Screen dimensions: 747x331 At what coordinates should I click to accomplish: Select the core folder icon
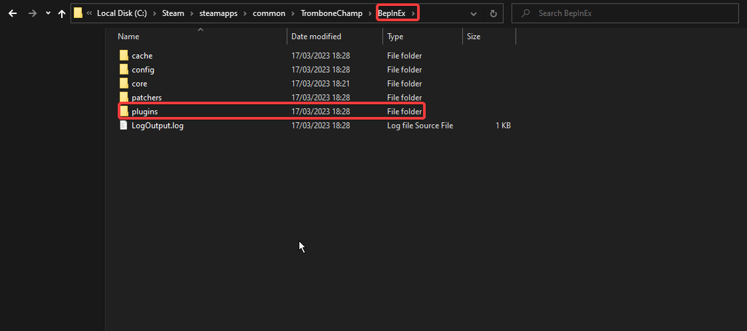click(x=124, y=83)
